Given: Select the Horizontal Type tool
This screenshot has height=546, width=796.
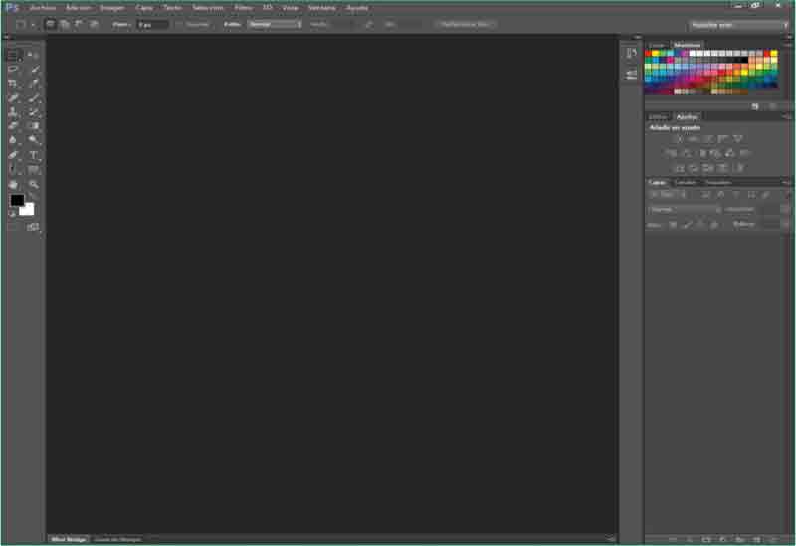Looking at the screenshot, I should (34, 156).
